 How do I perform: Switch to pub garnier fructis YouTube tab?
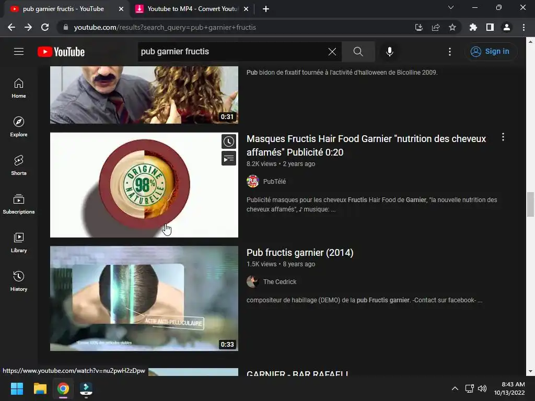63,9
